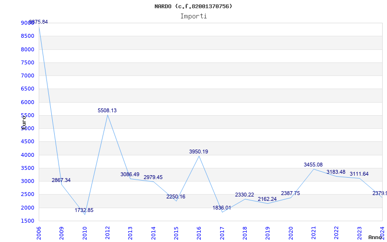Select x-axis year 2023
This screenshot has width=387, height=242.
359,233
